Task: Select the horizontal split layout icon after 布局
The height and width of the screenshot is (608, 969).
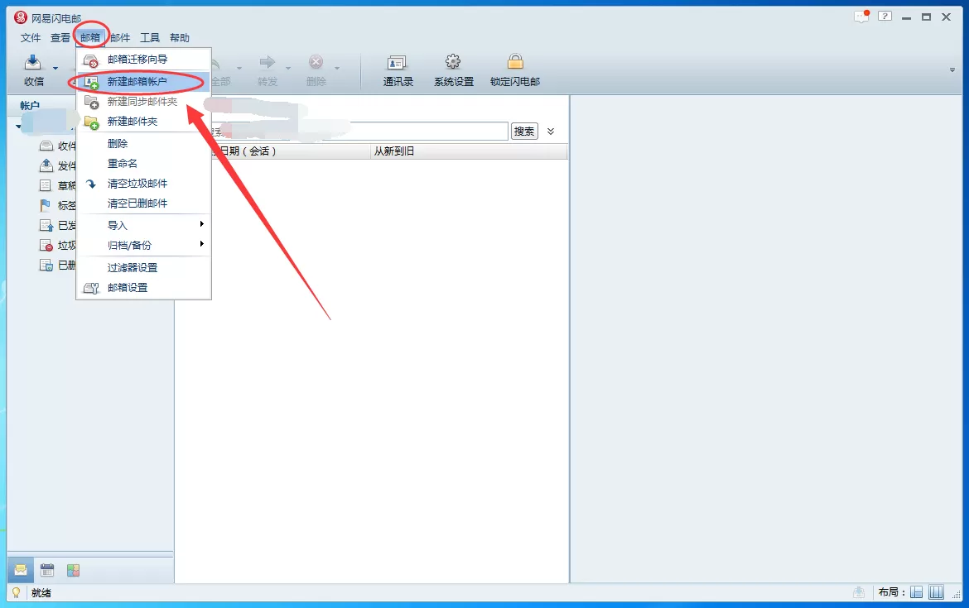Action: (917, 592)
